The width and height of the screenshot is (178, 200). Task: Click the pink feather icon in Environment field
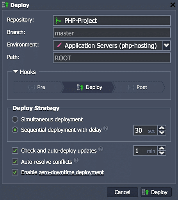(x=59, y=45)
